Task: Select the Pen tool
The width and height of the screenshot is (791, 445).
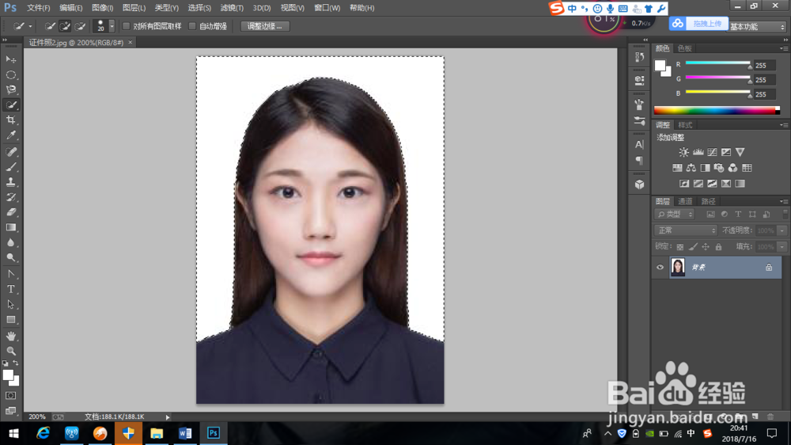Action: 10,274
